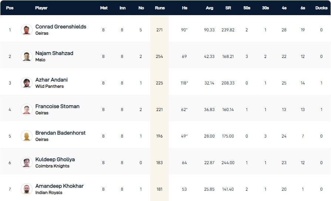Click Amandeep Khokhar's player avatar
This screenshot has width=331, height=201.
coord(27,189)
